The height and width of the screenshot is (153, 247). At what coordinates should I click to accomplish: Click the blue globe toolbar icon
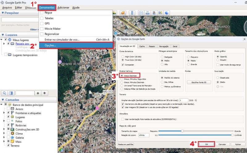[167, 13]
